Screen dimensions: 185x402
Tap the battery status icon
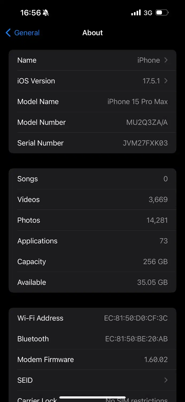point(162,13)
